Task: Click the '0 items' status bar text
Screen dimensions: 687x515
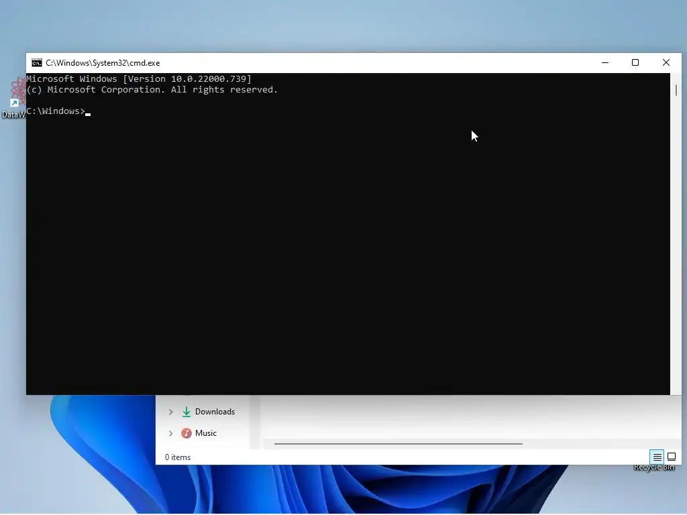Action: pyautogui.click(x=177, y=457)
